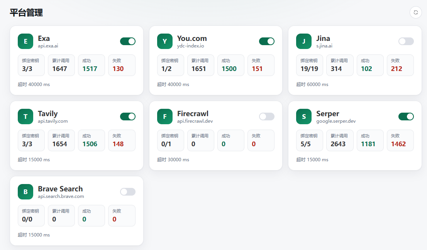Screen dimensions: 427x250
Task: Switch off the Serper toggle
Action: [x=406, y=117]
